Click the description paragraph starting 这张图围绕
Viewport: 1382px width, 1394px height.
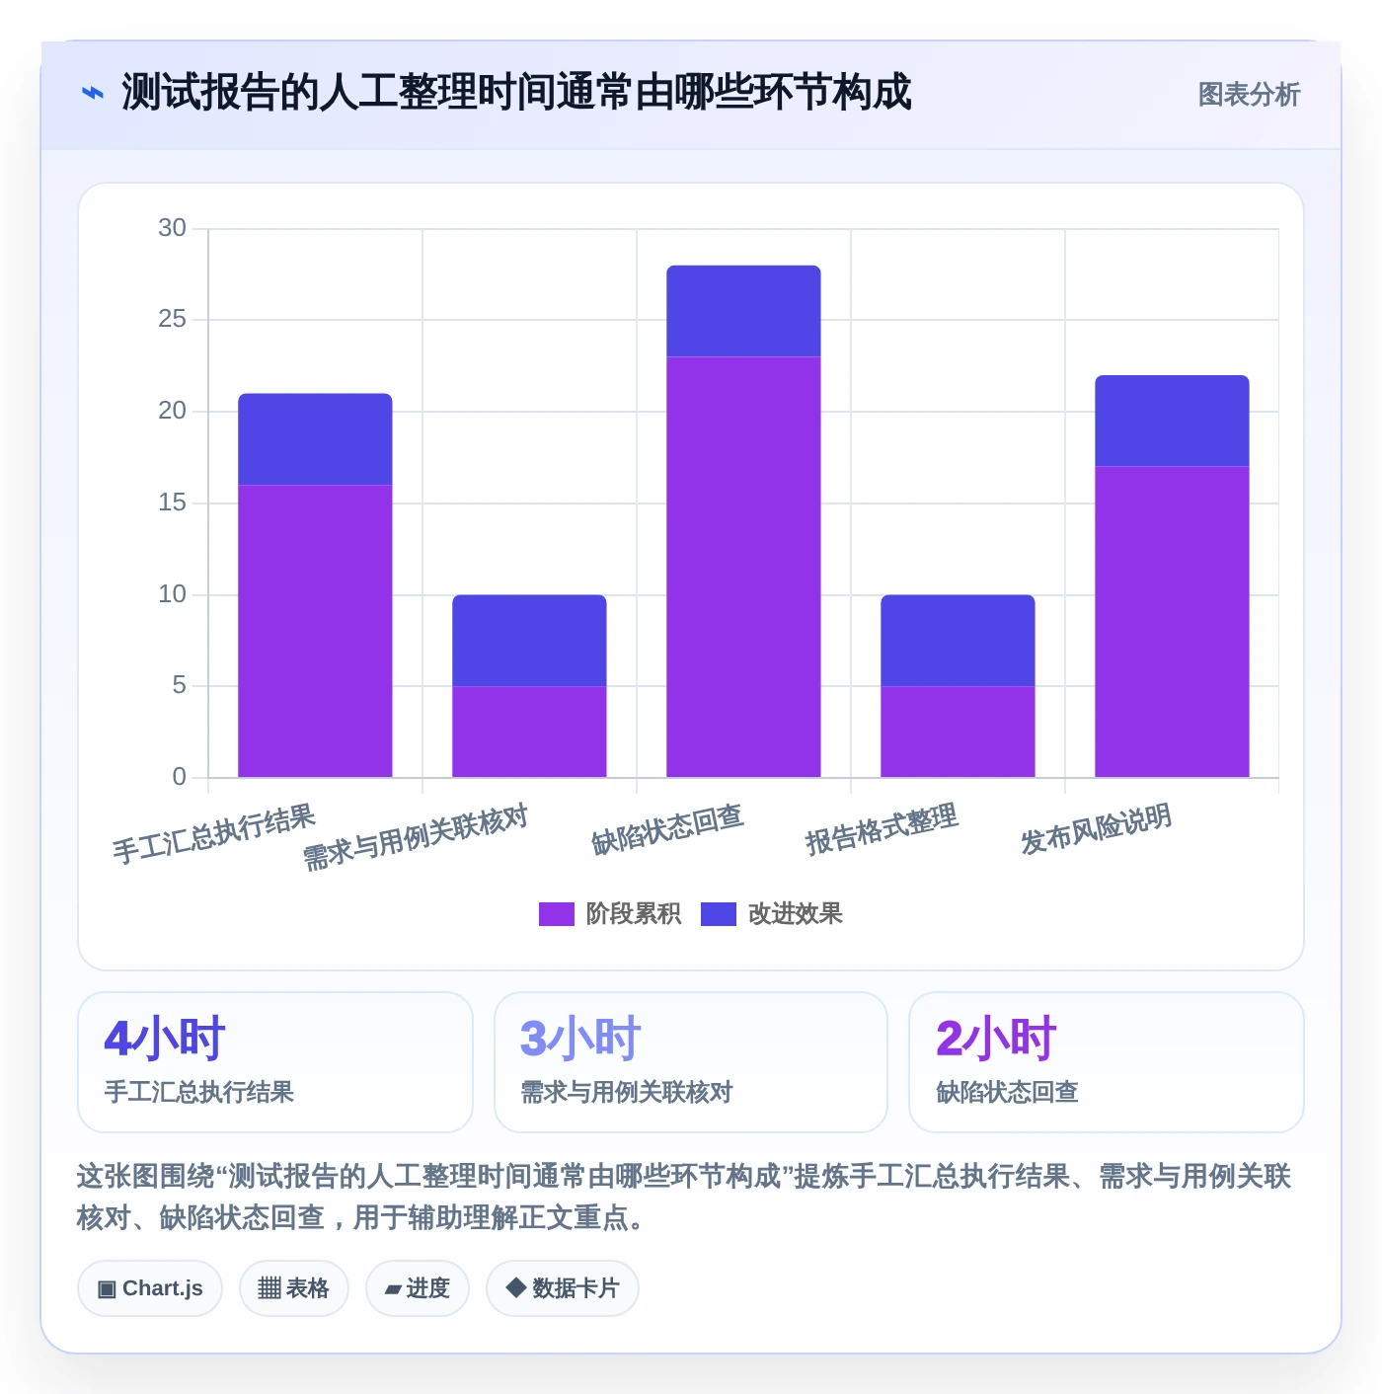684,1197
